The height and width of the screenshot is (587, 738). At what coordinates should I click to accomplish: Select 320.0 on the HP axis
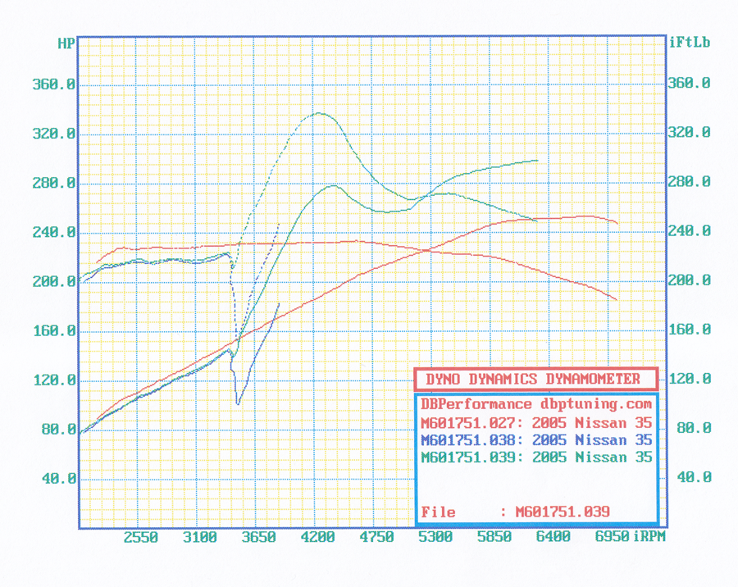(53, 134)
